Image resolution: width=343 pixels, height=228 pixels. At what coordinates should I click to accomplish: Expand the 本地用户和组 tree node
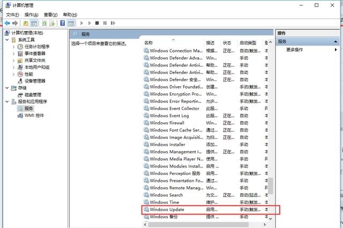pos(13,67)
